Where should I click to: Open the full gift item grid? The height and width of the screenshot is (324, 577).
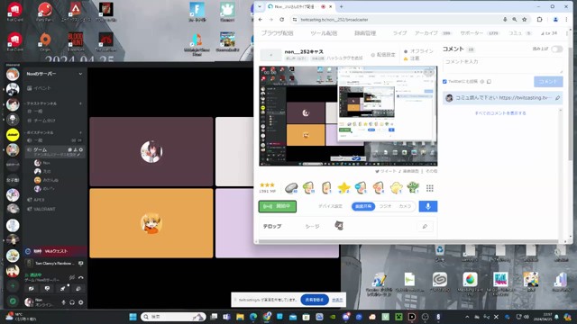point(429,188)
